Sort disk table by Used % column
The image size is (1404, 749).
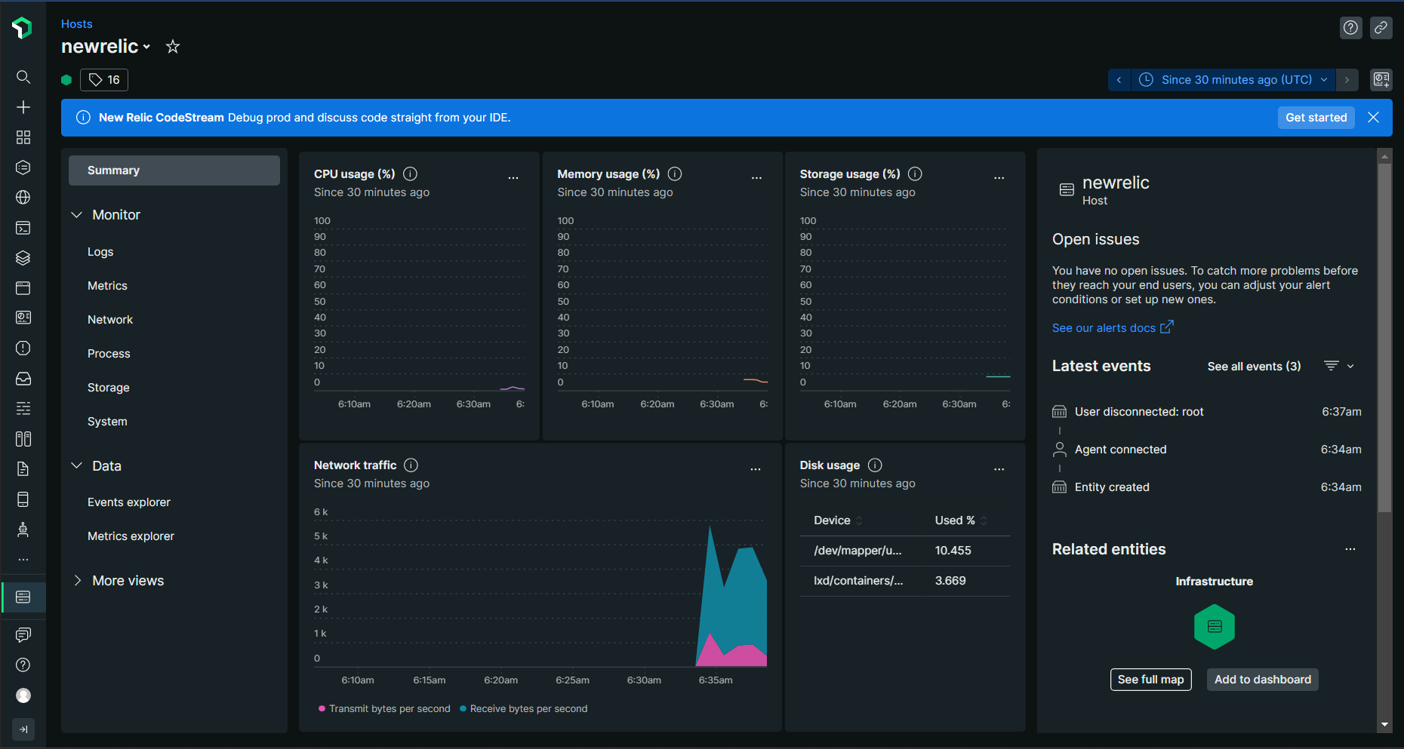[x=961, y=520]
